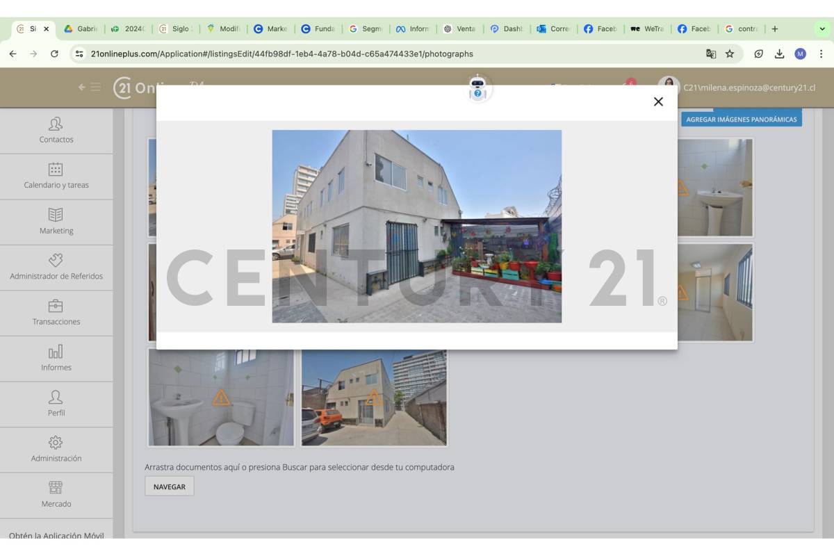Click the NAVEGAR button

tap(170, 486)
